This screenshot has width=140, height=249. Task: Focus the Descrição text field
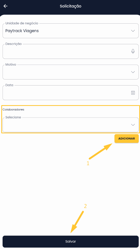pos(71,52)
